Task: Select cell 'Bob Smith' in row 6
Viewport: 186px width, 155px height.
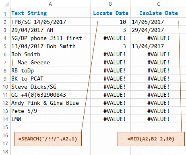Action: (x=50, y=54)
